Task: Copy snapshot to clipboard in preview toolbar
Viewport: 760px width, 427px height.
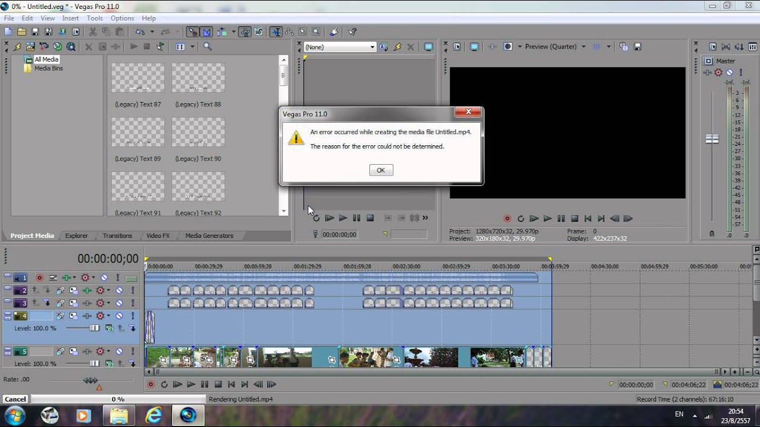Action: coord(623,47)
